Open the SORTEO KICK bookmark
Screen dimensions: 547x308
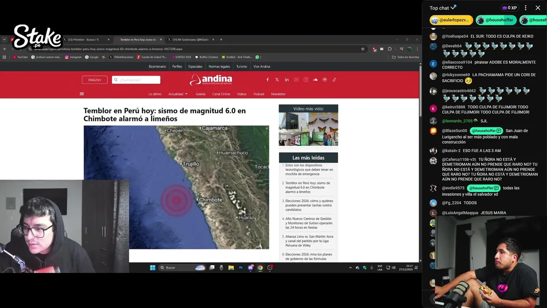[x=182, y=57]
